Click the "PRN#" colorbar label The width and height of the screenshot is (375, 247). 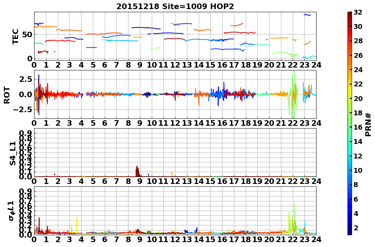(x=368, y=125)
